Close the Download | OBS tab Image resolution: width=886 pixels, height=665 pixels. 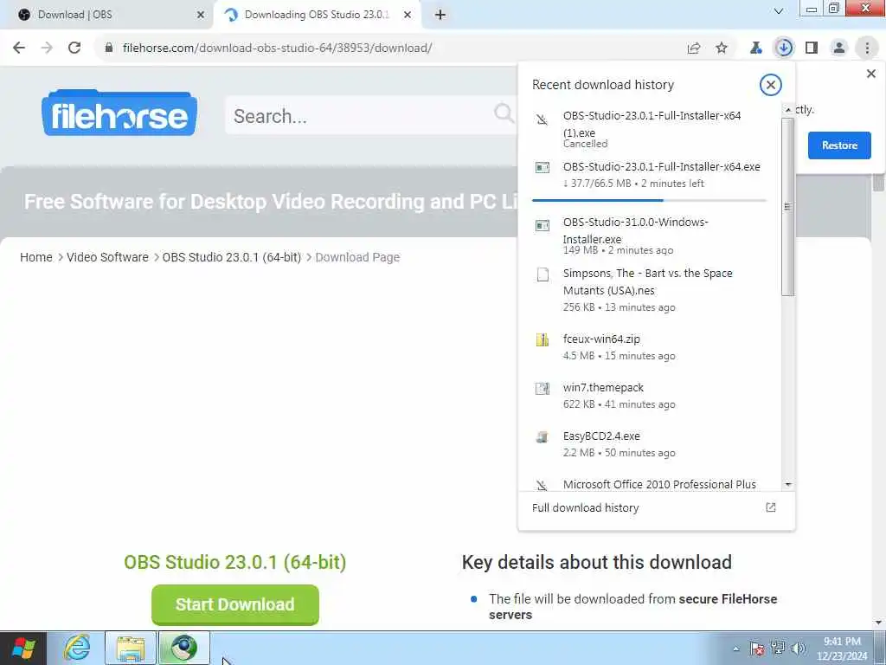pos(201,16)
